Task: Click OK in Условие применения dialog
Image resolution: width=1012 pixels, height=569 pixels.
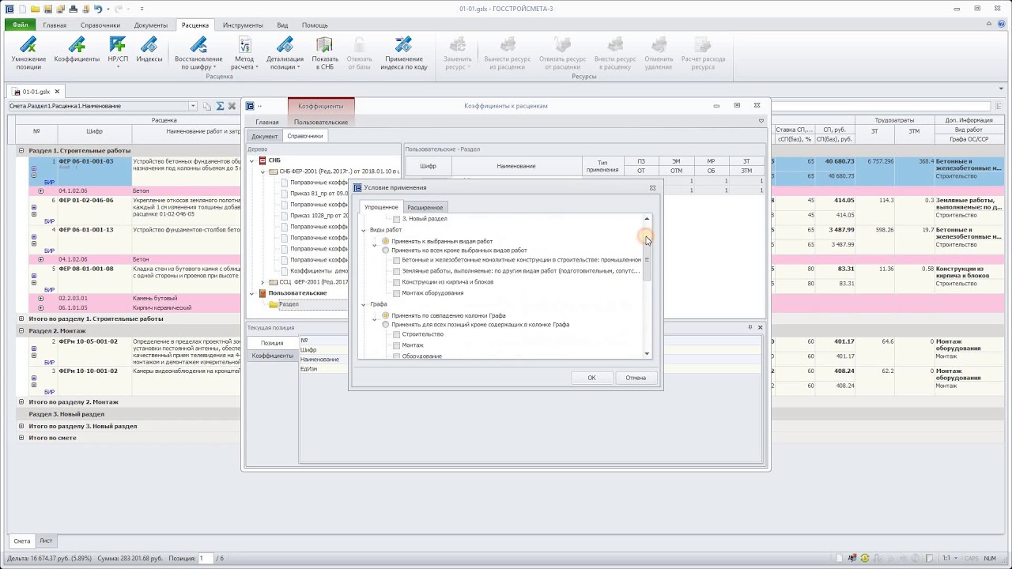Action: [591, 378]
